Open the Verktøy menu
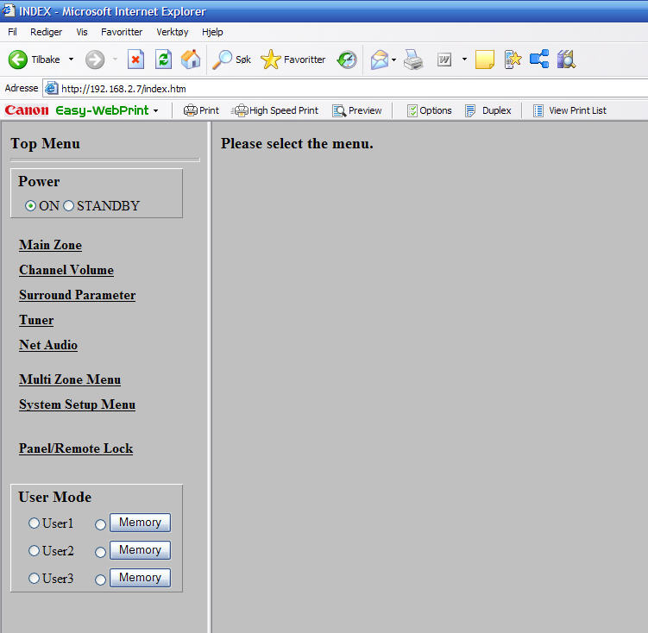 (x=172, y=32)
